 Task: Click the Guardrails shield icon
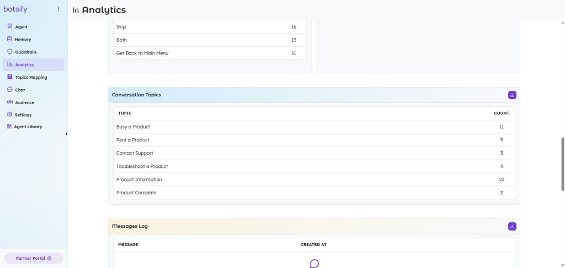tap(10, 52)
